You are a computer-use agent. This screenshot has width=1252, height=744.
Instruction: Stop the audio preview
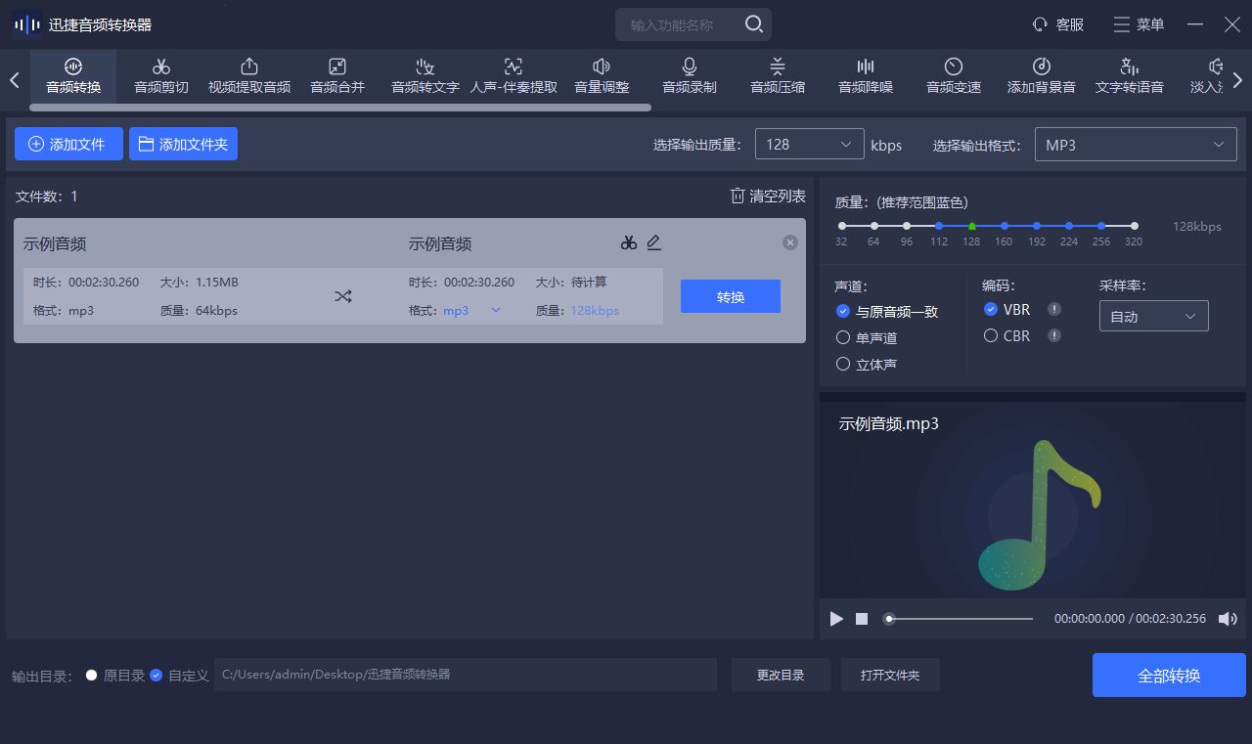862,619
